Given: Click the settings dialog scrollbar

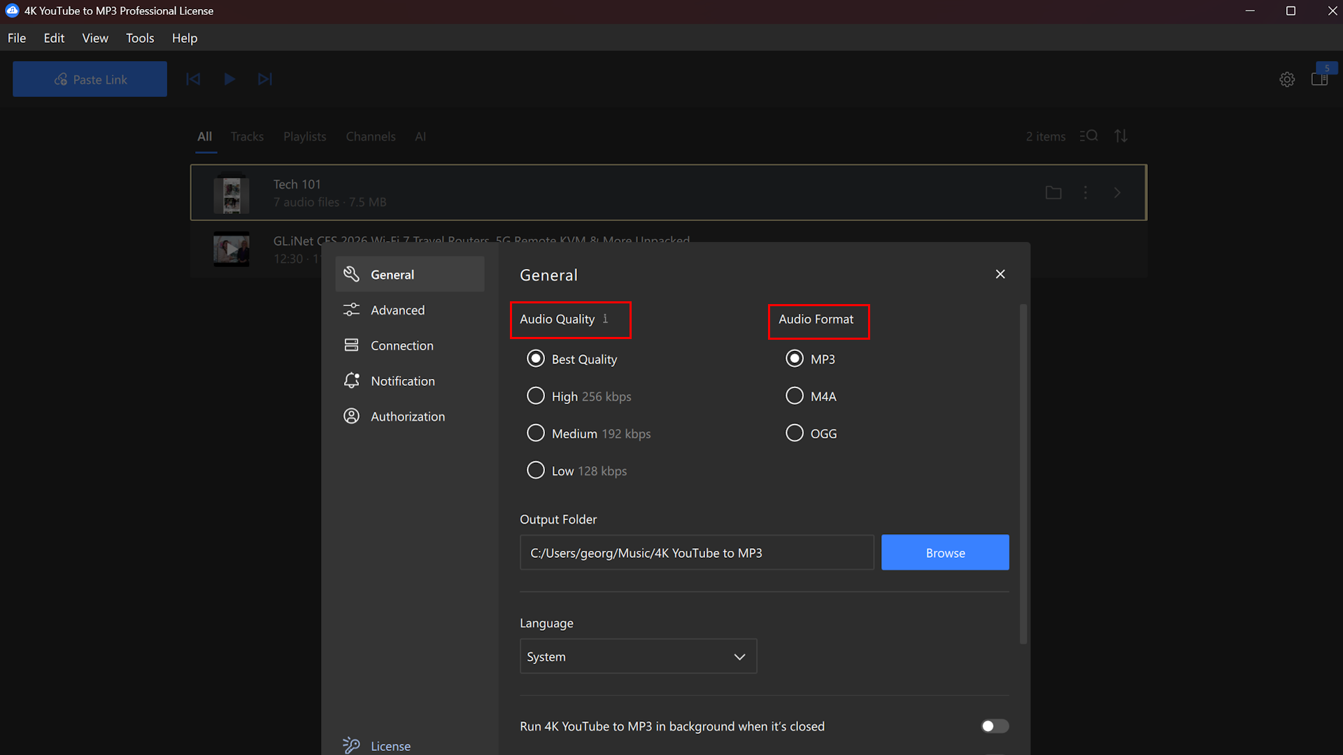Looking at the screenshot, I should pos(1023,474).
